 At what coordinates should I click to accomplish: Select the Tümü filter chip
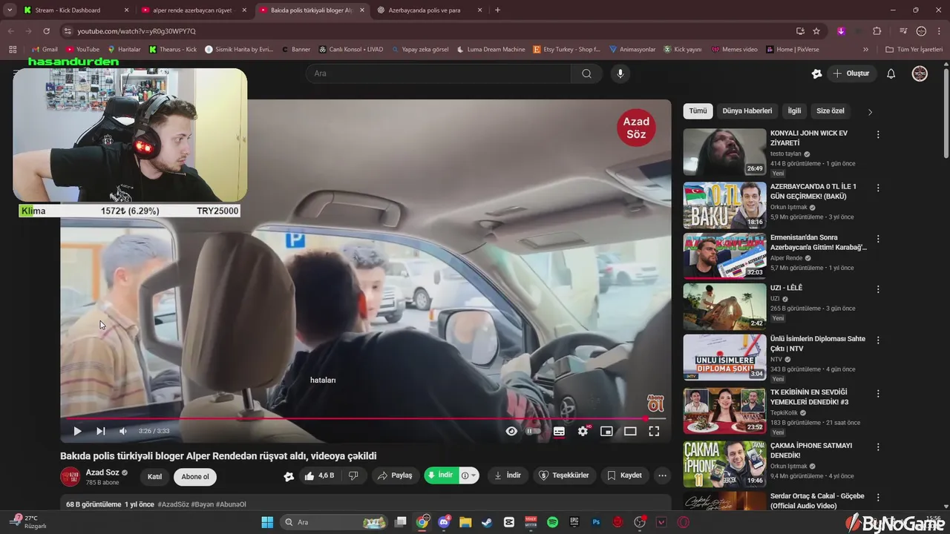pos(698,111)
